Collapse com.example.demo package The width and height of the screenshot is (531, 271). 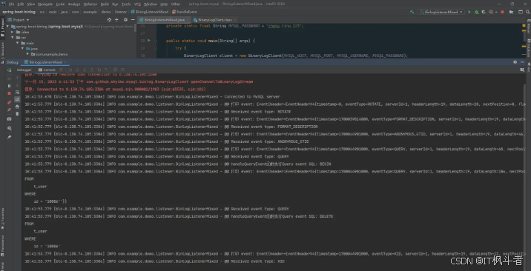(27, 54)
